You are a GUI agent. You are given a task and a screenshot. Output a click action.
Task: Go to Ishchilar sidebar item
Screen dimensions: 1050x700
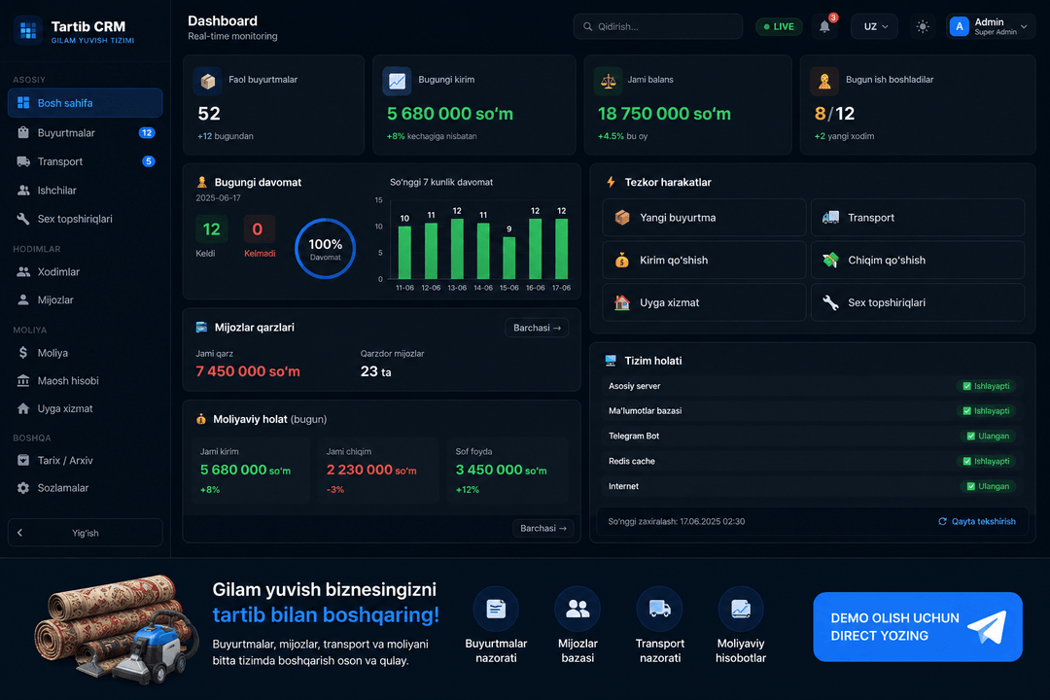point(85,191)
